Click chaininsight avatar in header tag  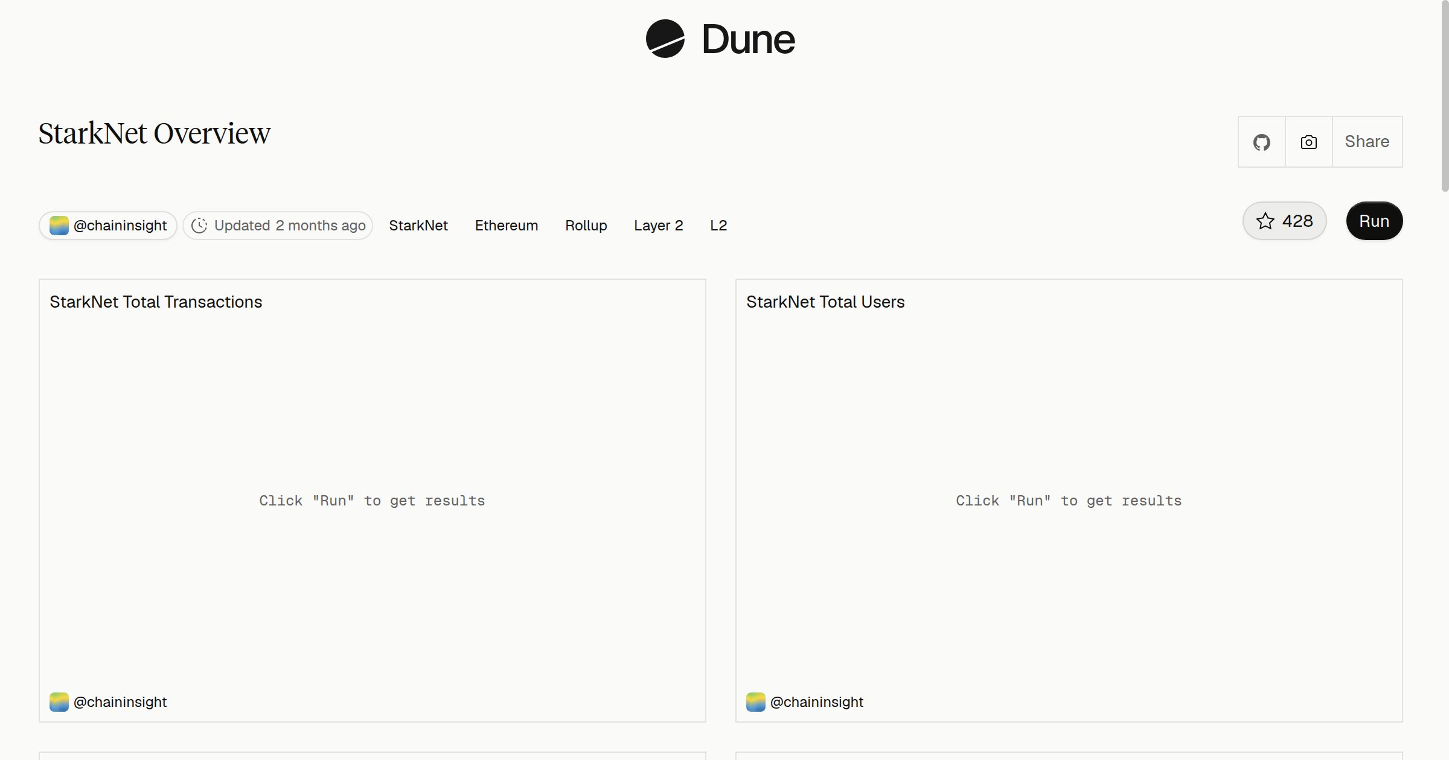tap(59, 226)
